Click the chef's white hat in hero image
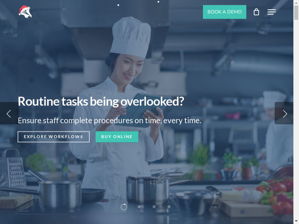 [x=131, y=37]
